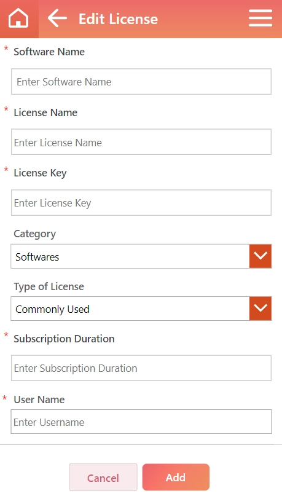Click the User Name label
Image resolution: width=282 pixels, height=504 pixels.
[39, 400]
